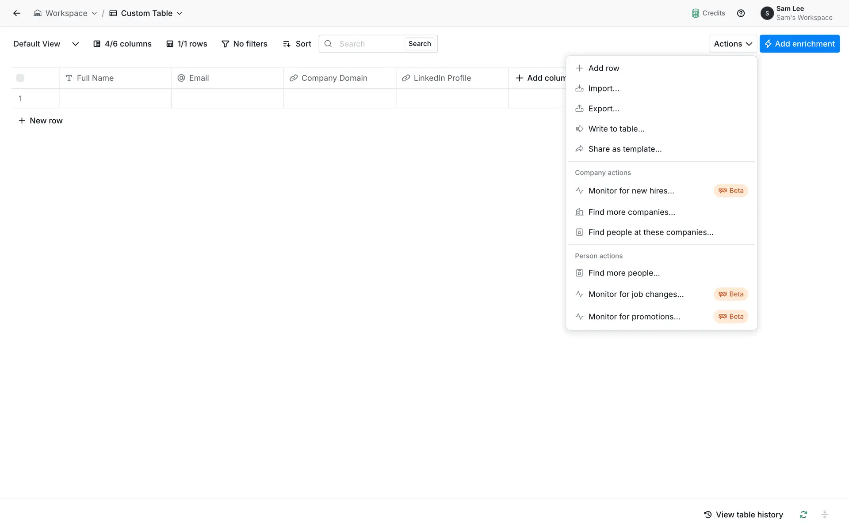Click the Credits coin icon
Viewport: 849px width, 530px height.
coord(696,13)
